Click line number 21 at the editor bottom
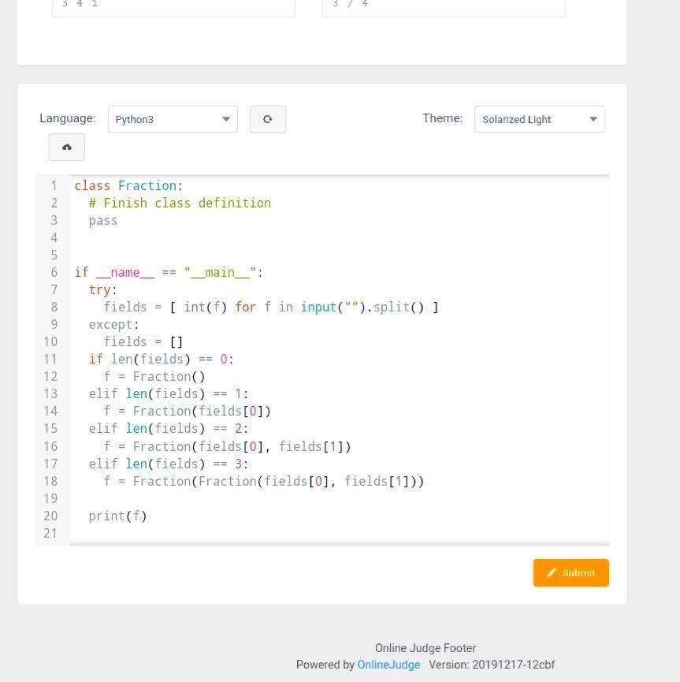Image resolution: width=680 pixels, height=682 pixels. pyautogui.click(x=50, y=533)
